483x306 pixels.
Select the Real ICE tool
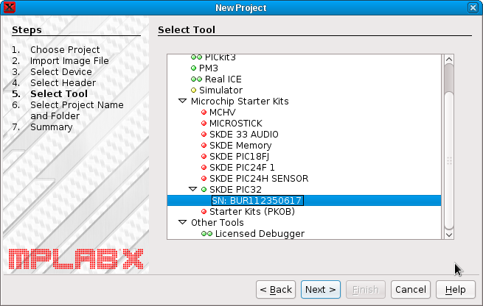click(x=223, y=79)
